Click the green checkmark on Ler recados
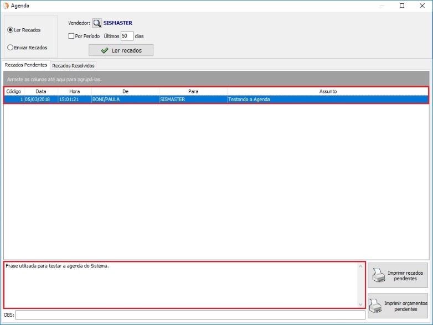 [x=104, y=50]
